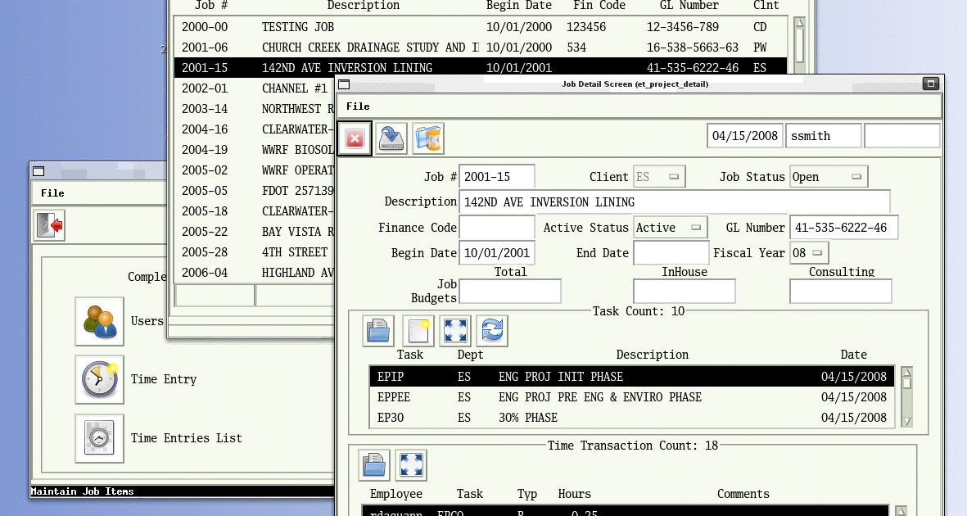This screenshot has width=967, height=516.
Task: Open the folder-with-hourglass history icon
Action: tap(427, 138)
